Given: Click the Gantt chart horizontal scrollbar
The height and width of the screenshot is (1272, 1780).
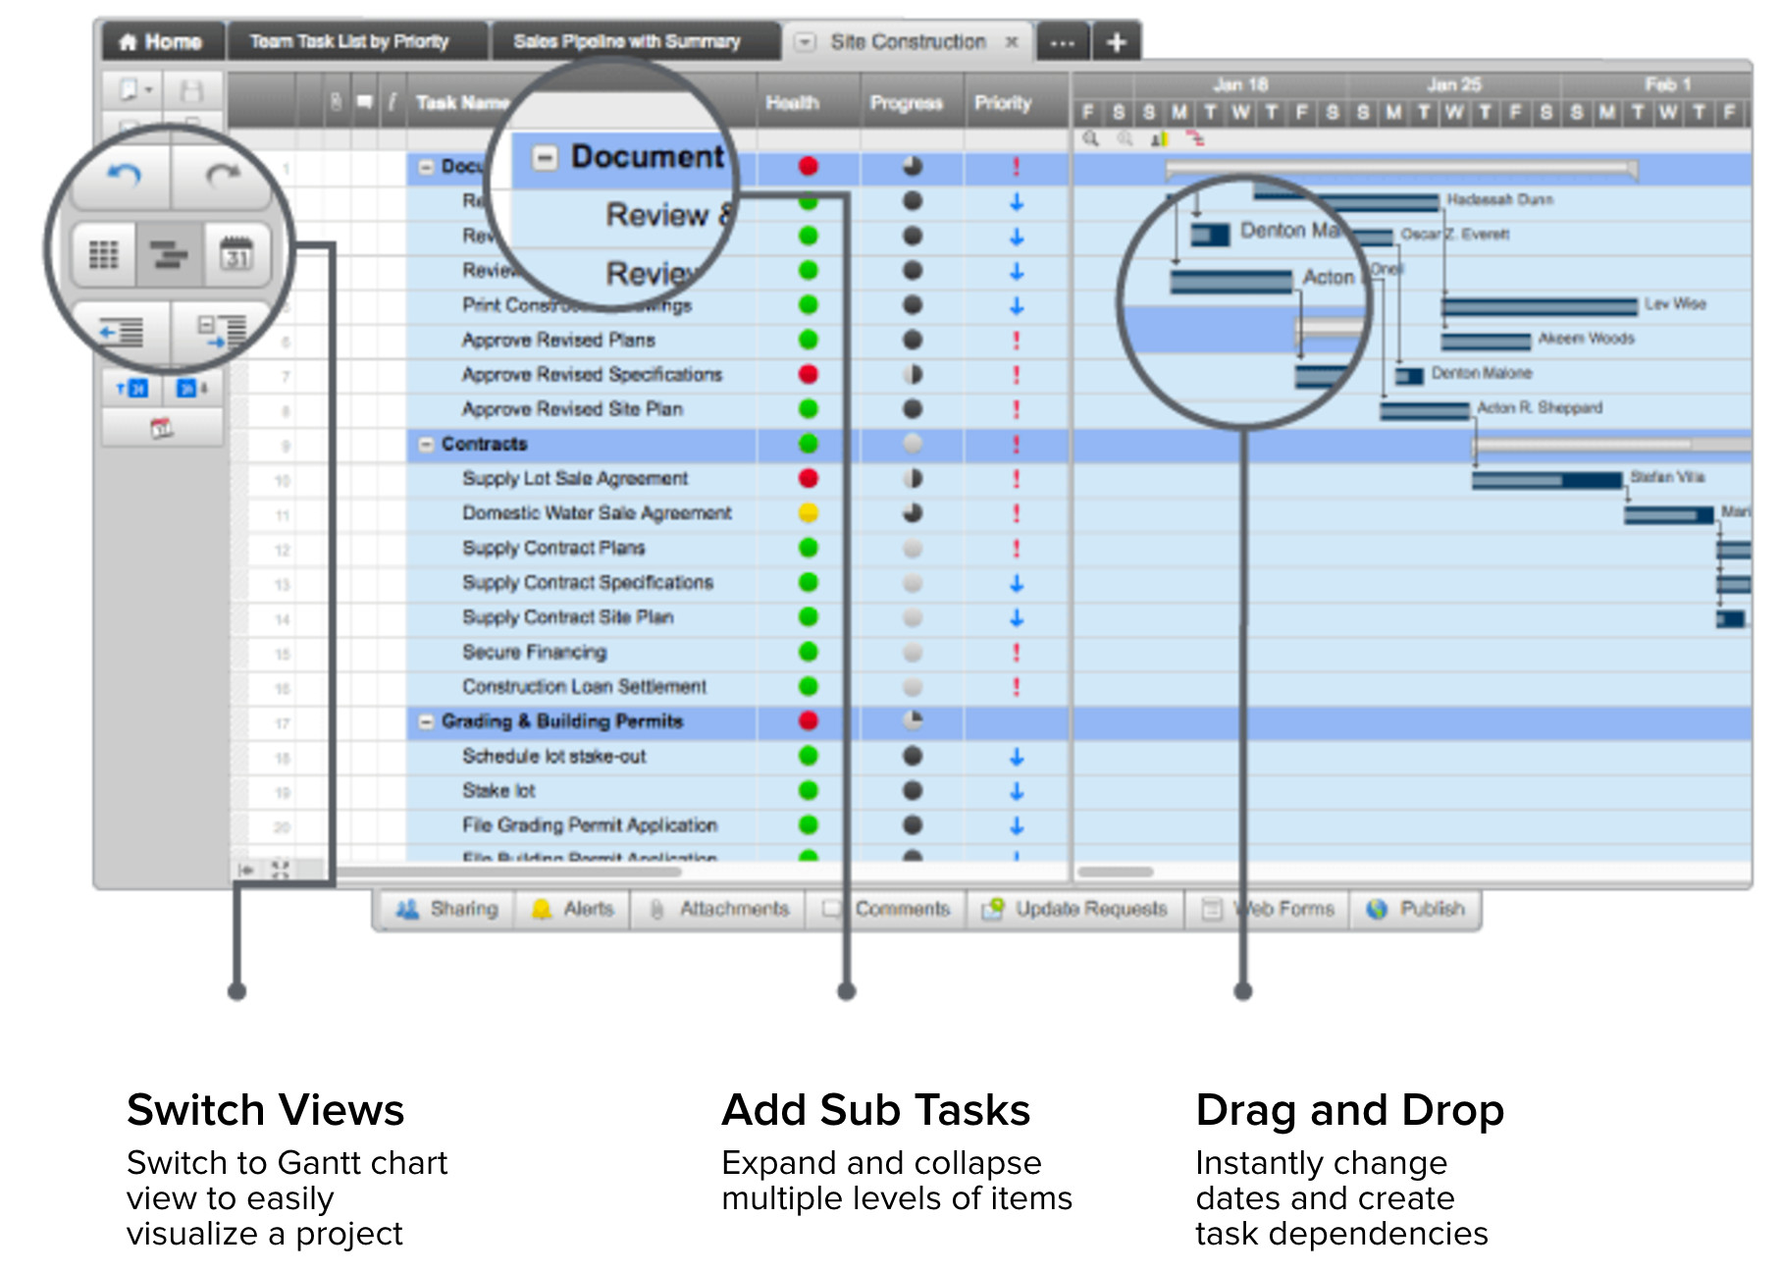Looking at the screenshot, I should (x=1115, y=872).
